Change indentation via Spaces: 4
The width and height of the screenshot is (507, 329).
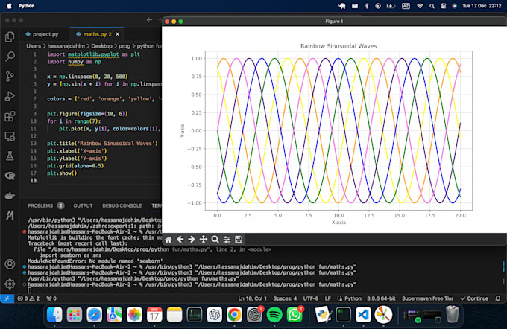(285, 298)
